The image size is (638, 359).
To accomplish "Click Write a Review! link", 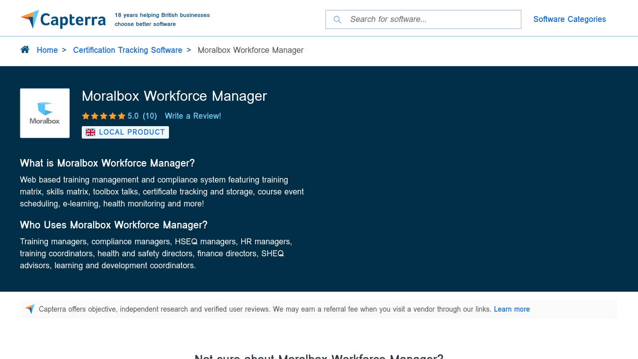I will coord(193,116).
